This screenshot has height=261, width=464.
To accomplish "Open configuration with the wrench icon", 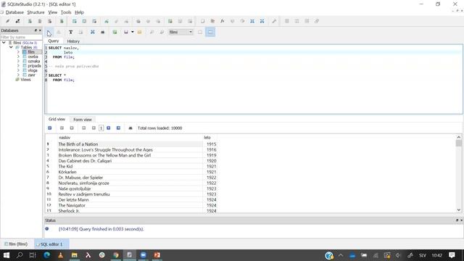I will coord(274,21).
